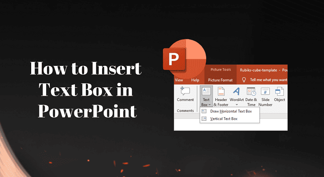The width and height of the screenshot is (324, 177).
Task: Open the WordArt gallery
Action: [x=237, y=96]
